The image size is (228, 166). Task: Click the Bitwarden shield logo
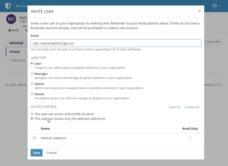pos(8,6)
